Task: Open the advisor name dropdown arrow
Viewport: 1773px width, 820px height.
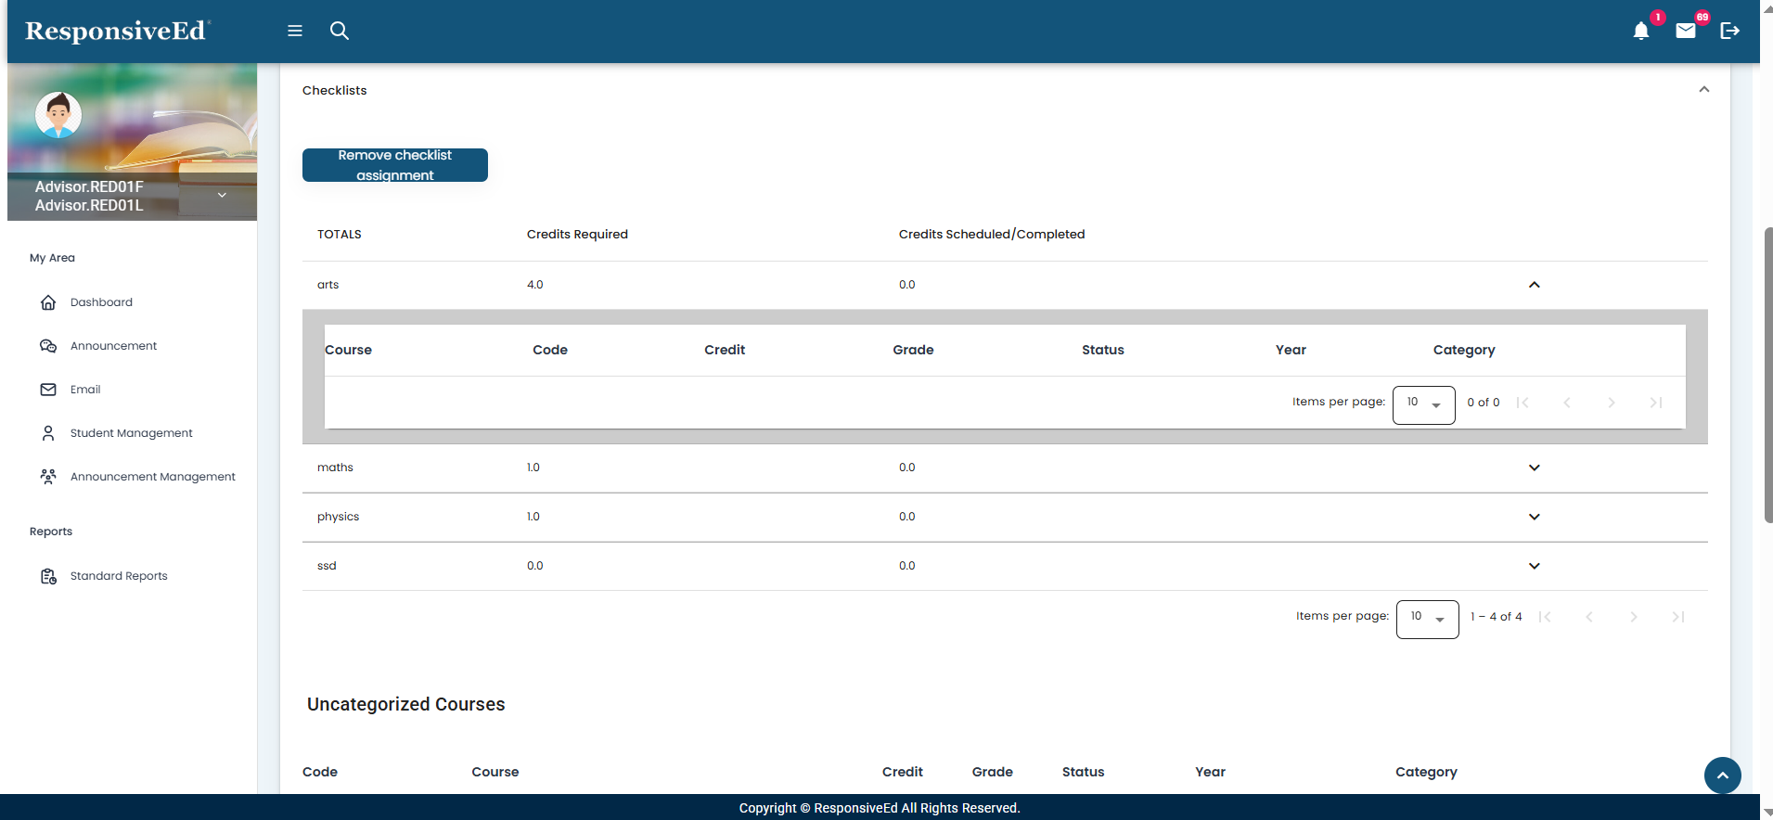Action: tap(222, 196)
